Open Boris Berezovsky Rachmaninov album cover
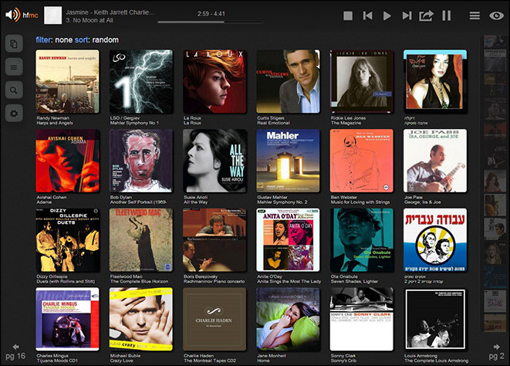Screen dimensions: 510x366 click(214, 240)
